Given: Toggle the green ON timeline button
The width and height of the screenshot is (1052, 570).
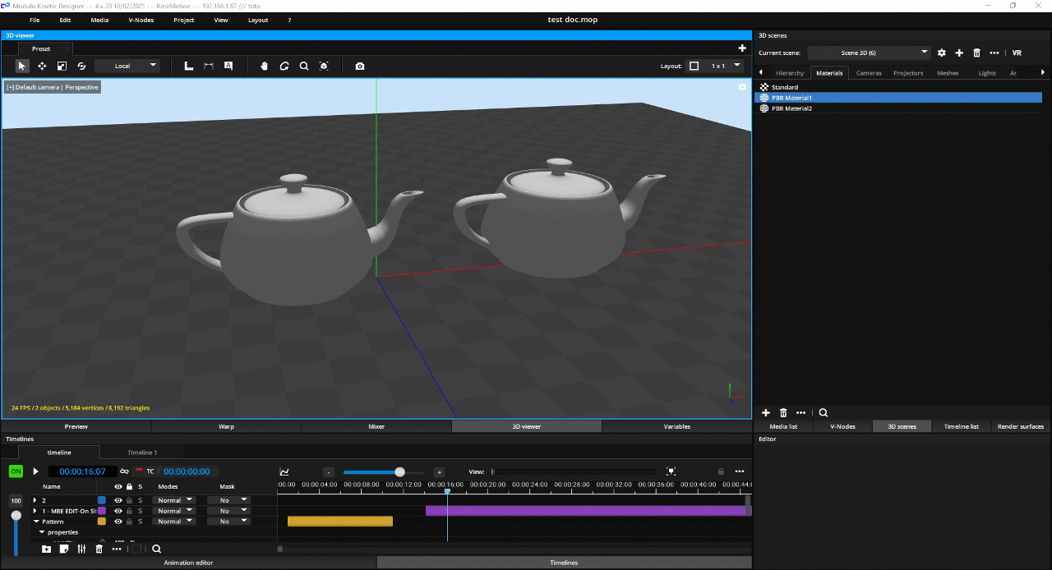Looking at the screenshot, I should pyautogui.click(x=16, y=471).
